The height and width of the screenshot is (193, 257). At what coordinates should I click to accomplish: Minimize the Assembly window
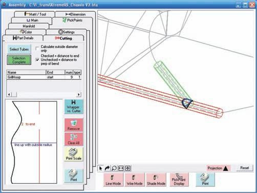coord(239,5)
